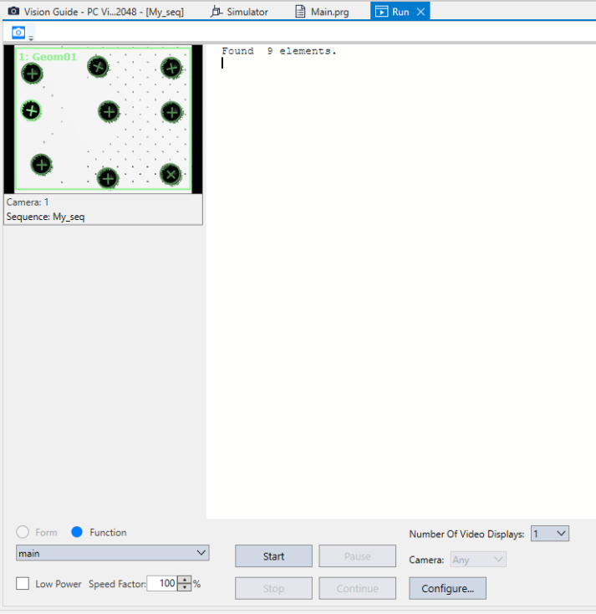
Task: Click the Start button
Action: click(x=273, y=556)
